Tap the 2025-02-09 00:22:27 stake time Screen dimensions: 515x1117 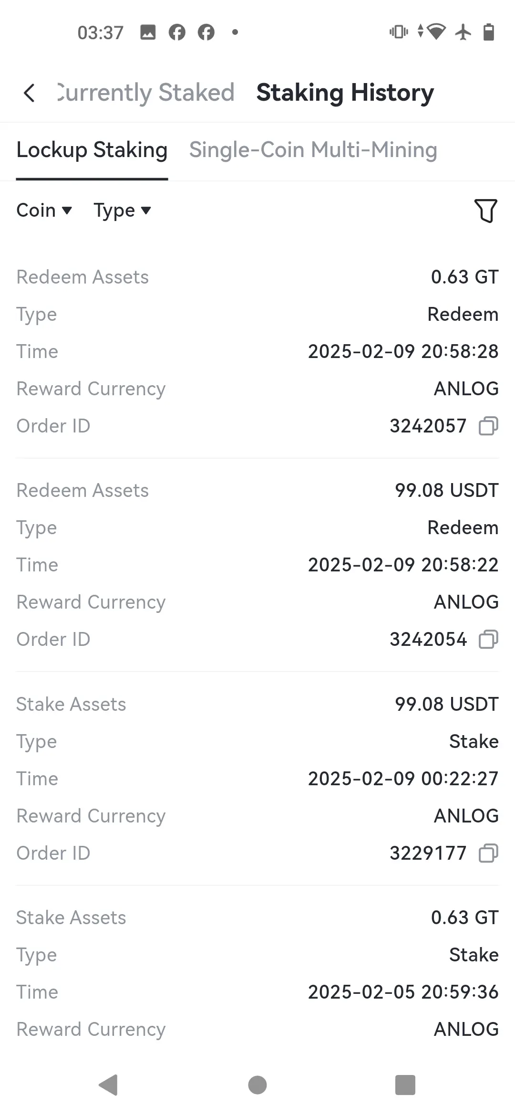(x=403, y=779)
